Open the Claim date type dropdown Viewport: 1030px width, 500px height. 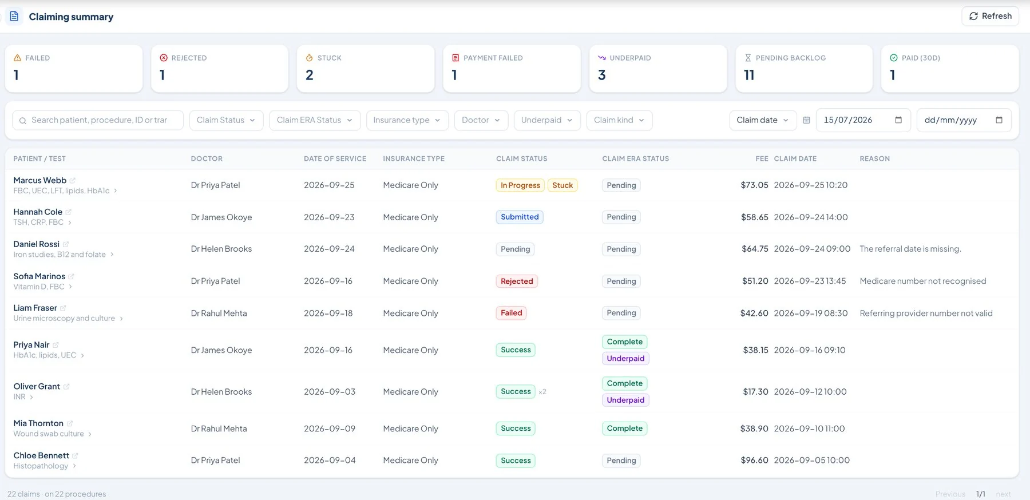point(763,120)
